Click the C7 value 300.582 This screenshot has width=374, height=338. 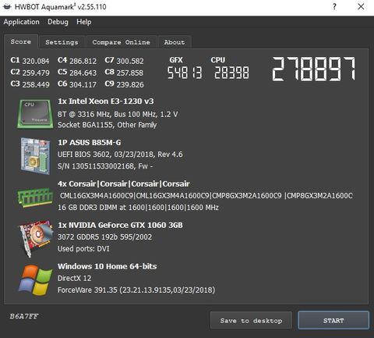point(130,61)
